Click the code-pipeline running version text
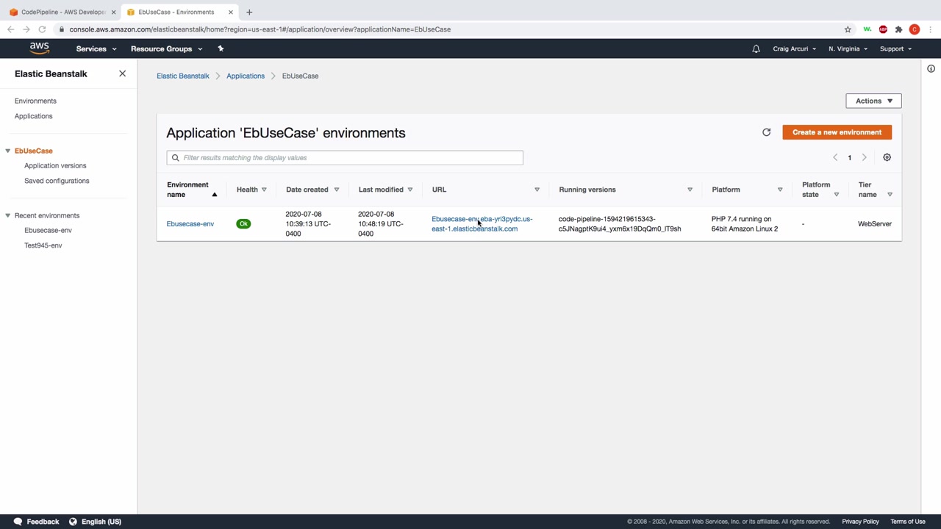Viewport: 941px width, 529px height. 620,224
